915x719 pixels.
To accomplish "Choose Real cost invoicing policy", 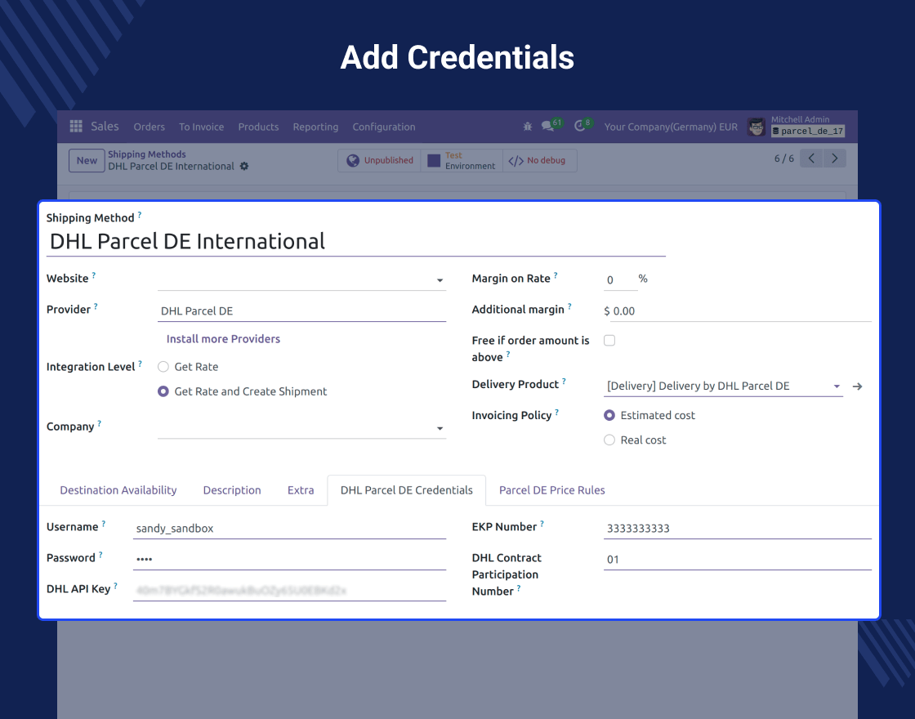I will tap(609, 440).
